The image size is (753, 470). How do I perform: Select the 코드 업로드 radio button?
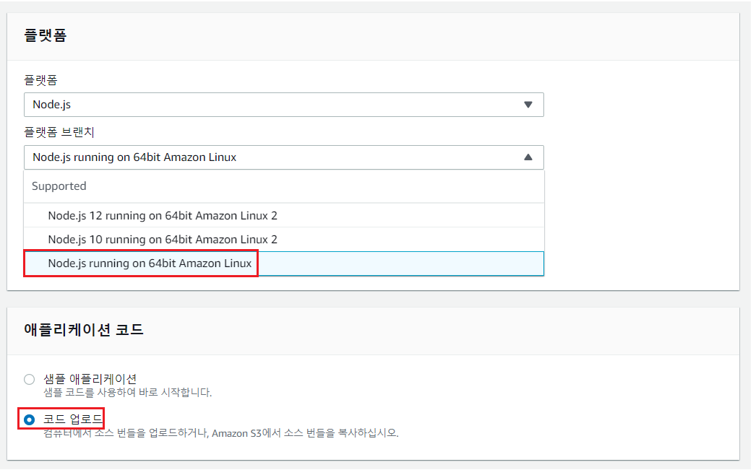30,419
